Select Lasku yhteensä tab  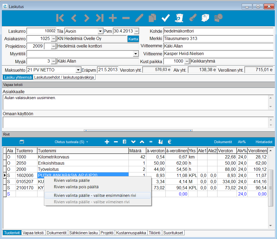pos(18,77)
